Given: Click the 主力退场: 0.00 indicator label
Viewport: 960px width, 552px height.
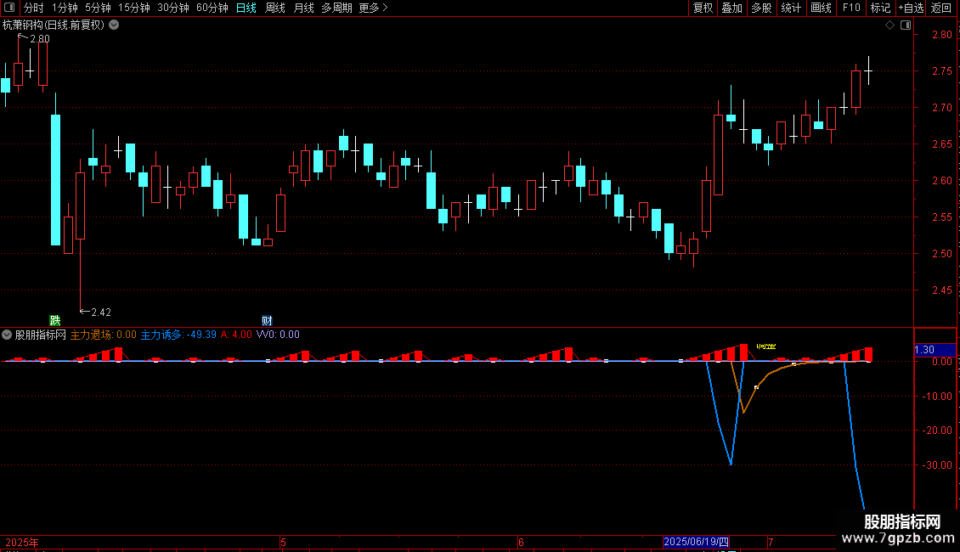Looking at the screenshot, I should pyautogui.click(x=104, y=335).
